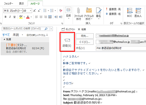Image resolution: width=146 pixels, height=105 pixels.
Task: Align text right
Action: pos(46,17)
